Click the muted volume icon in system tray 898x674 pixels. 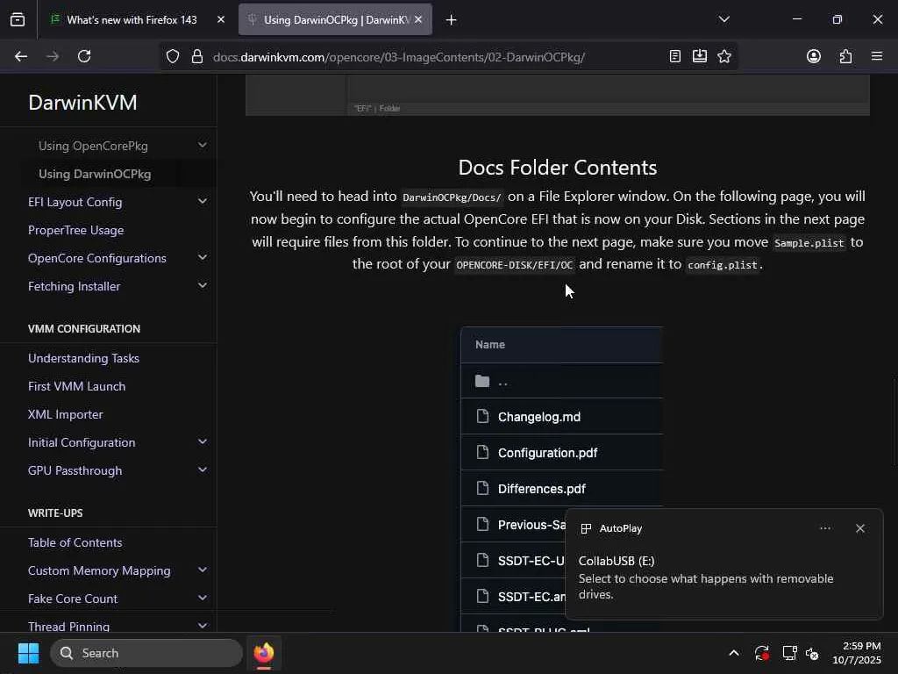click(812, 653)
